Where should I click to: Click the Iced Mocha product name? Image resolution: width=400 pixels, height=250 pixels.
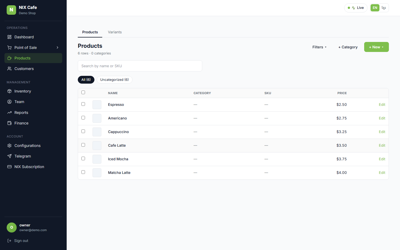pos(118,159)
